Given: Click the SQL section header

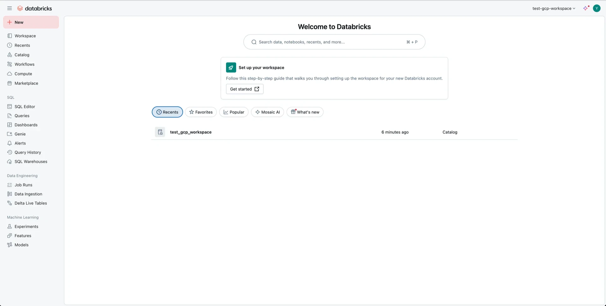Looking at the screenshot, I should click(11, 97).
